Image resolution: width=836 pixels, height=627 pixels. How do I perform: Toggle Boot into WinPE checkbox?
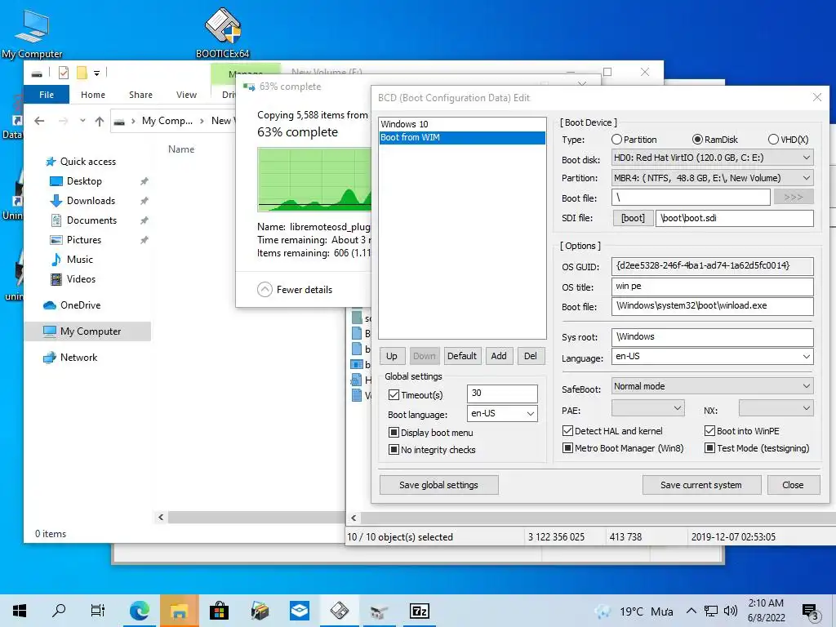point(709,431)
